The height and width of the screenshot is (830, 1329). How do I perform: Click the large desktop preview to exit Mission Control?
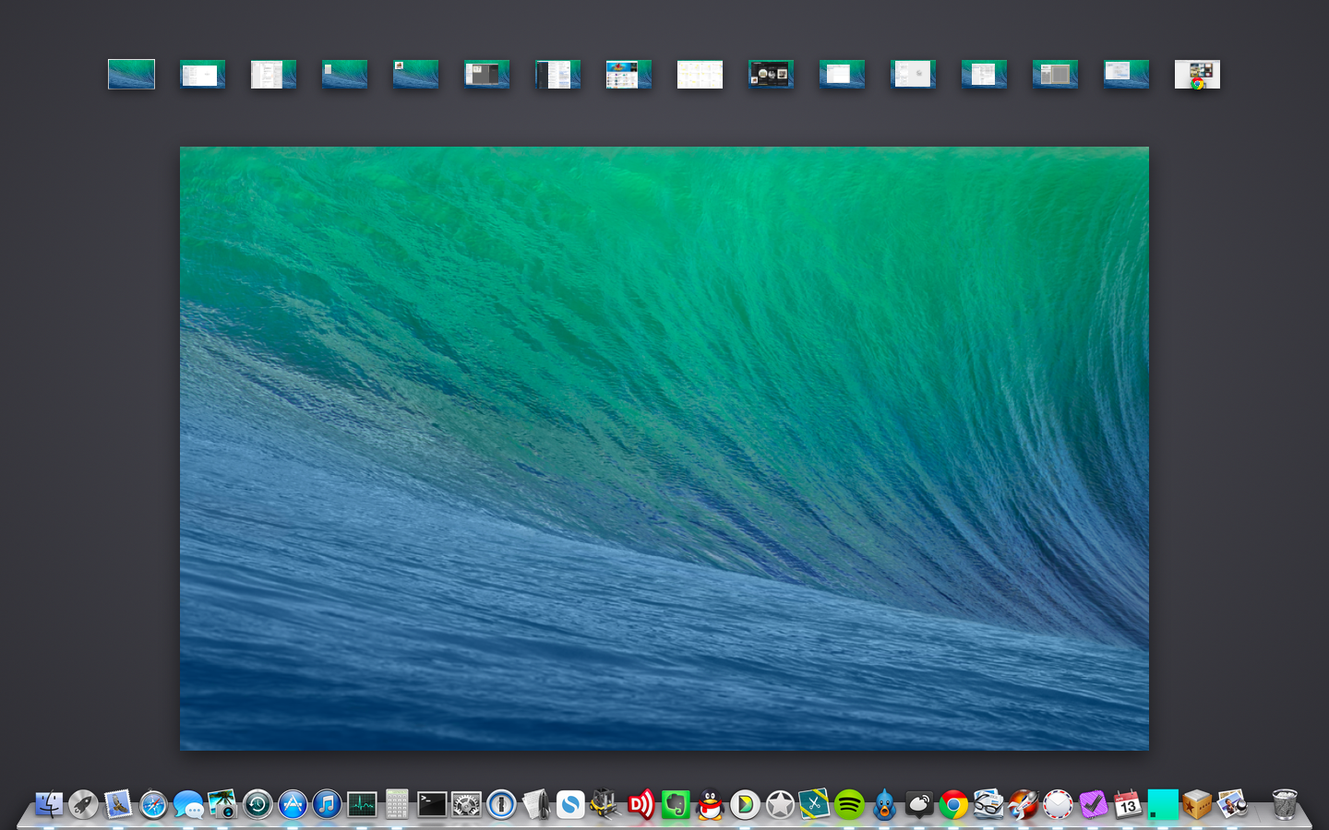(664, 448)
